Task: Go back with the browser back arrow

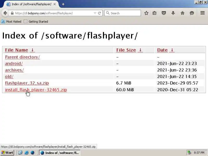Action: pyautogui.click(x=5, y=13)
